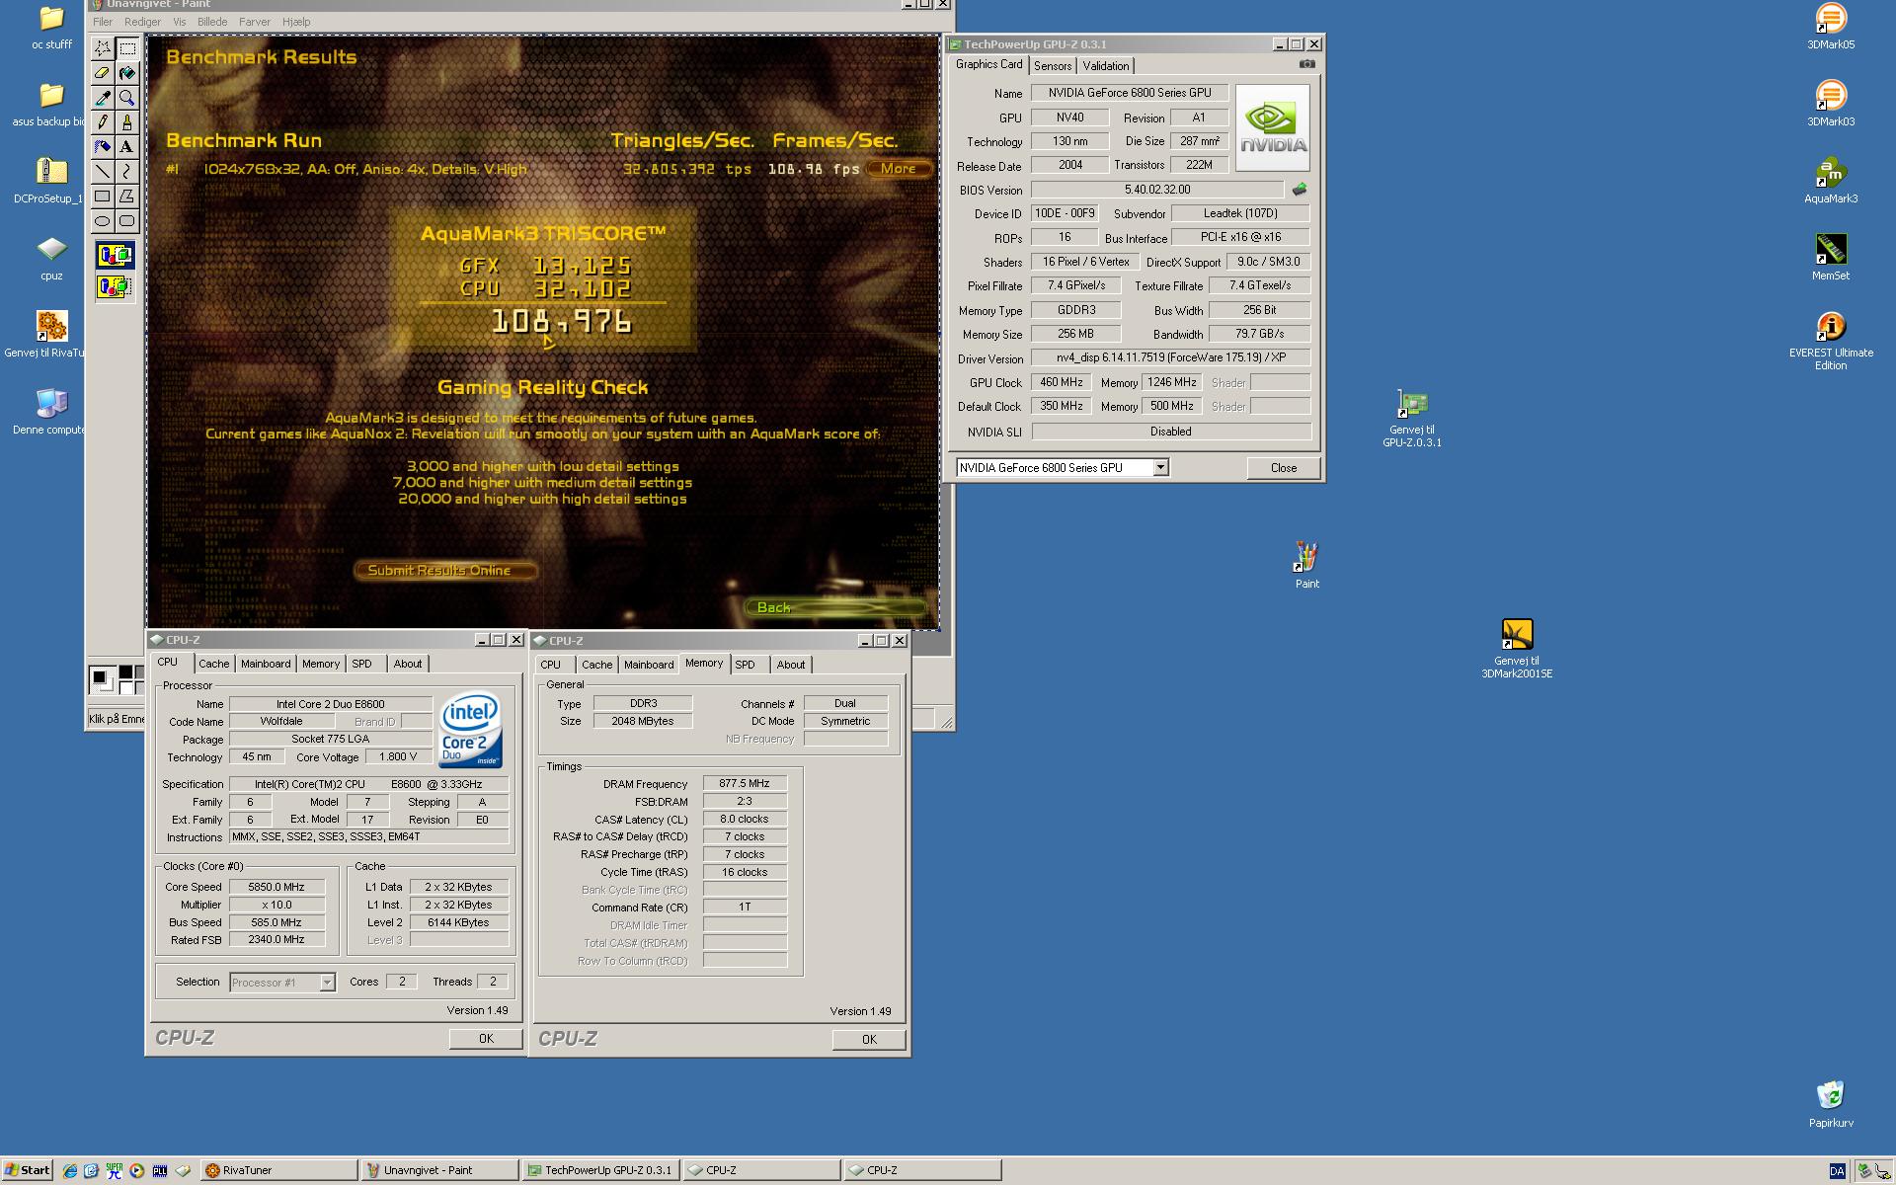The height and width of the screenshot is (1185, 1896).
Task: Open the oc stufff folder
Action: pos(51,28)
